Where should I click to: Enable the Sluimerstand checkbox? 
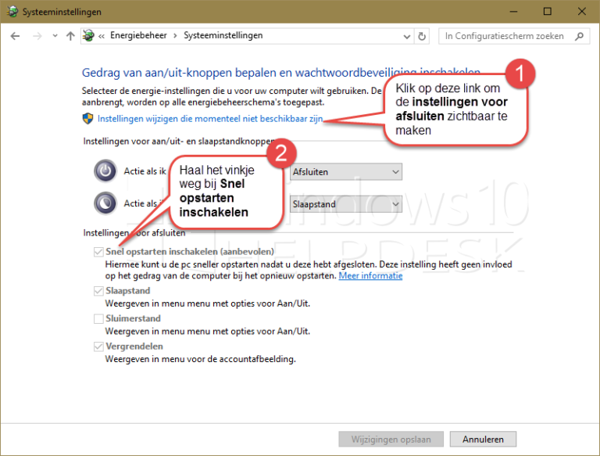coord(98,318)
